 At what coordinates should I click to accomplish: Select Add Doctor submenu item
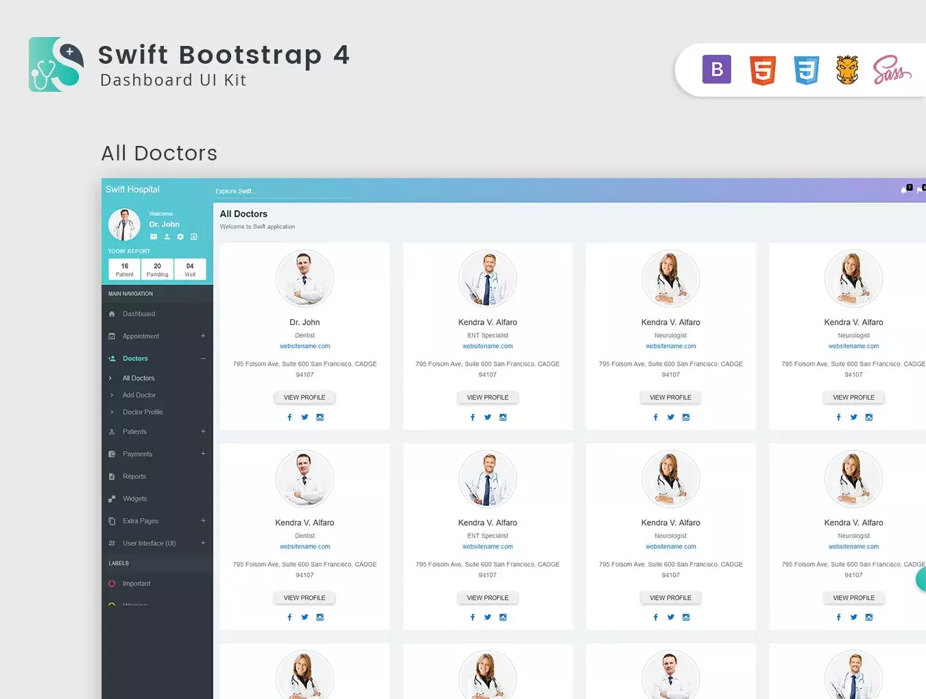[x=139, y=395]
